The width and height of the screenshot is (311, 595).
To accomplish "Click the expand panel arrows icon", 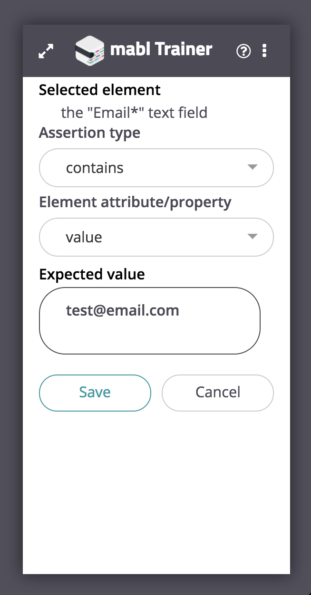I will coord(46,51).
